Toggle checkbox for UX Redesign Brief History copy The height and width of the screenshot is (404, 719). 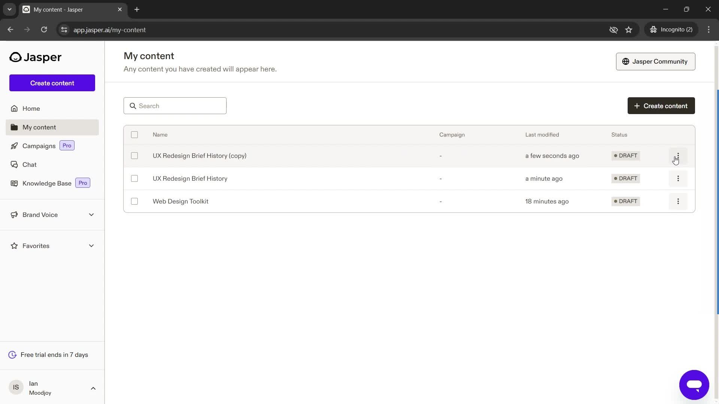tap(134, 155)
